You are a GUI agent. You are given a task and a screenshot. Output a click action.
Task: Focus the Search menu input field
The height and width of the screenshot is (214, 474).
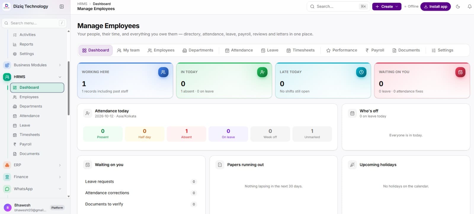[34, 23]
